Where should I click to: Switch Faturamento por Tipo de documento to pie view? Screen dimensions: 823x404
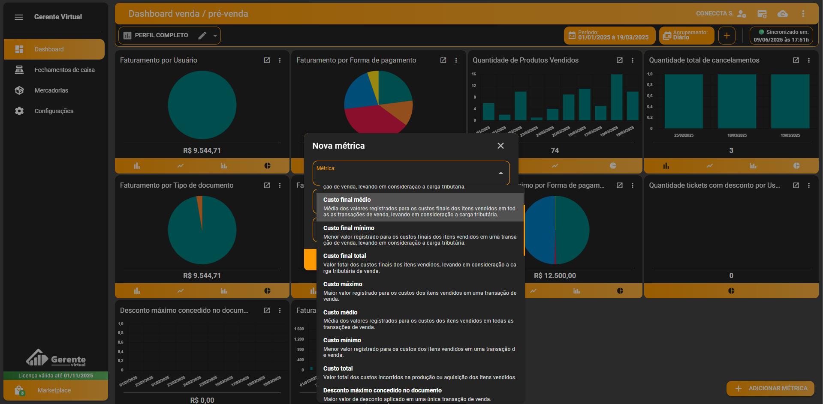(267, 291)
